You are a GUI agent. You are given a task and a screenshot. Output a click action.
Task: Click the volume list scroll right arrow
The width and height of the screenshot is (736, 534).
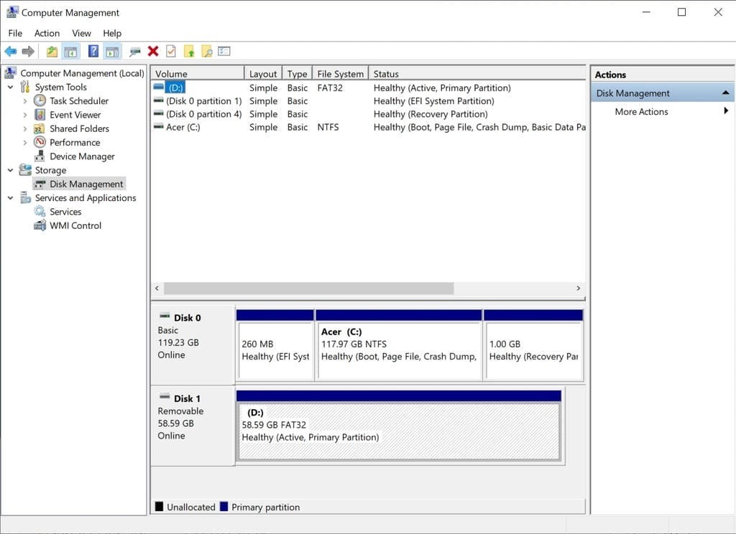[x=579, y=289]
